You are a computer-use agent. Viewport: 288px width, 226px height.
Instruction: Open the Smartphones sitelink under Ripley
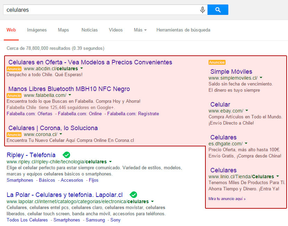pos(20,180)
